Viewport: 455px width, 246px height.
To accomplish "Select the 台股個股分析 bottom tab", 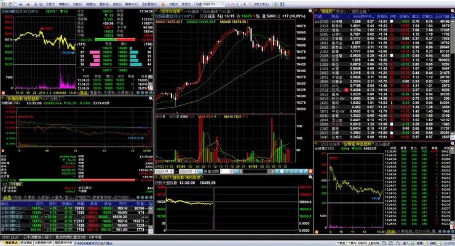I will coord(44,243).
